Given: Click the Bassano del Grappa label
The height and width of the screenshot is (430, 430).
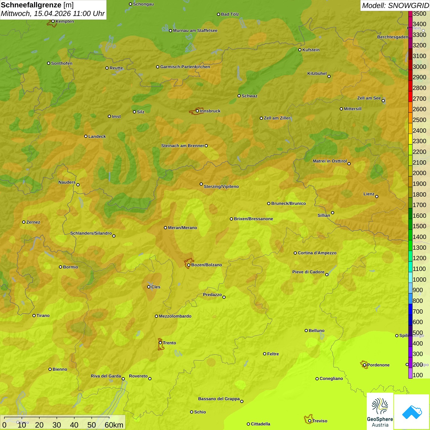Looking at the screenshot, I should tap(219, 399).
